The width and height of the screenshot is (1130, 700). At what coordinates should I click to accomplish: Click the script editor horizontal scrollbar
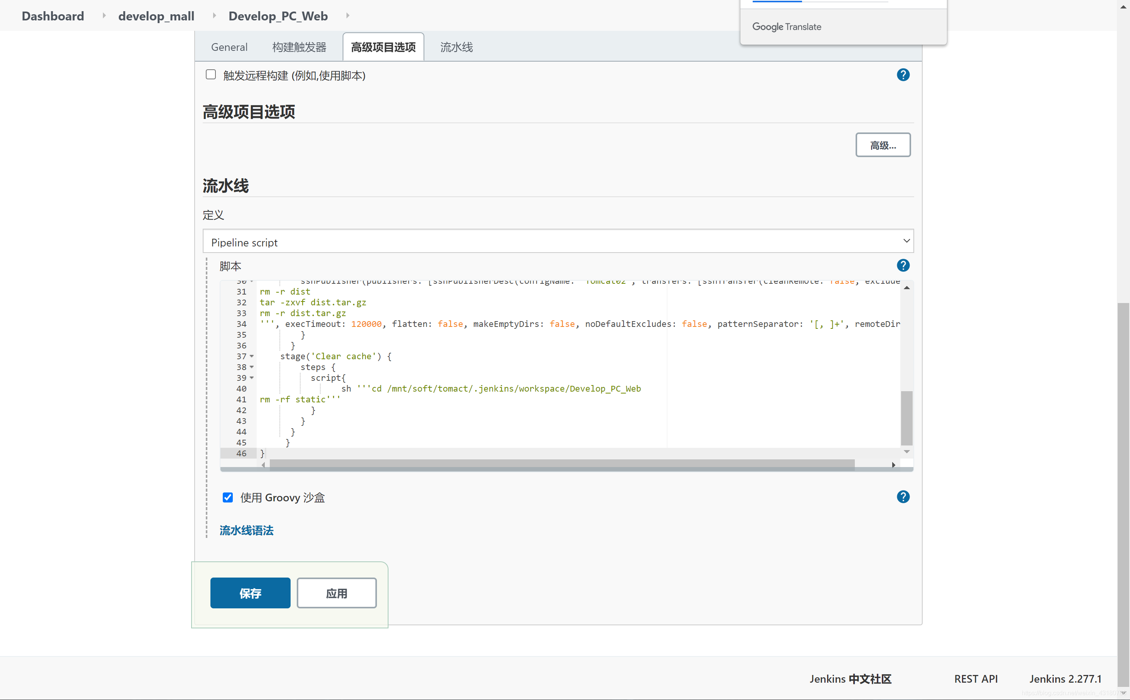pos(562,464)
